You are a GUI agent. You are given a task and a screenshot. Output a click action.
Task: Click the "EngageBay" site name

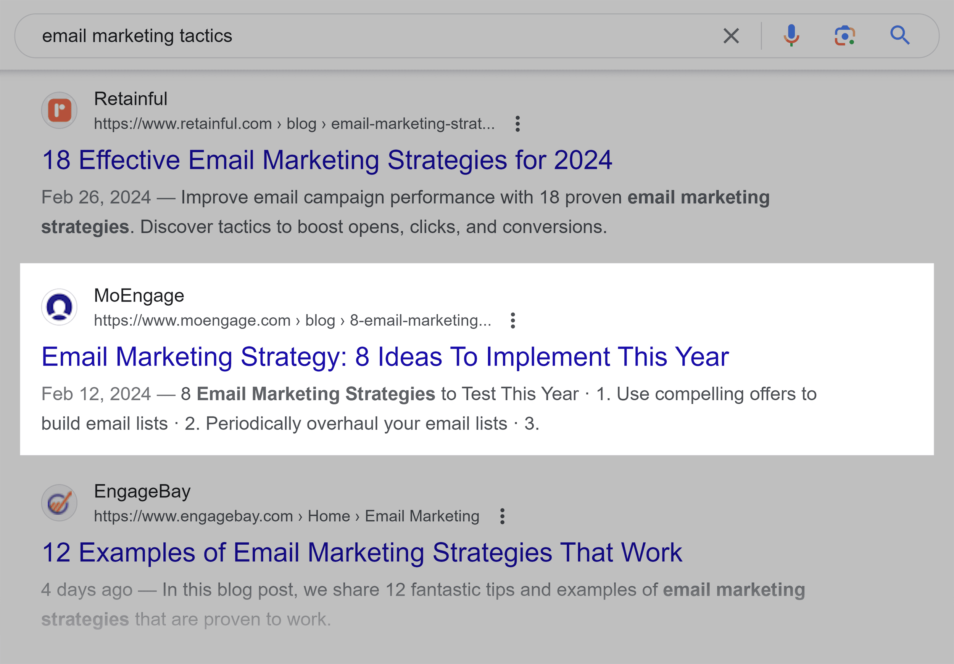point(142,491)
